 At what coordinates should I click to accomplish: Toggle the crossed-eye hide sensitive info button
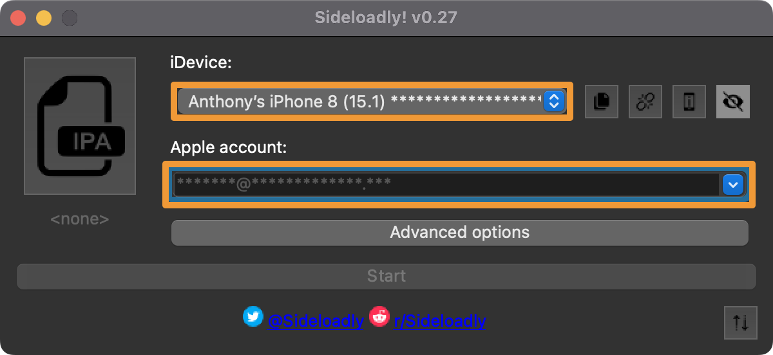(733, 102)
